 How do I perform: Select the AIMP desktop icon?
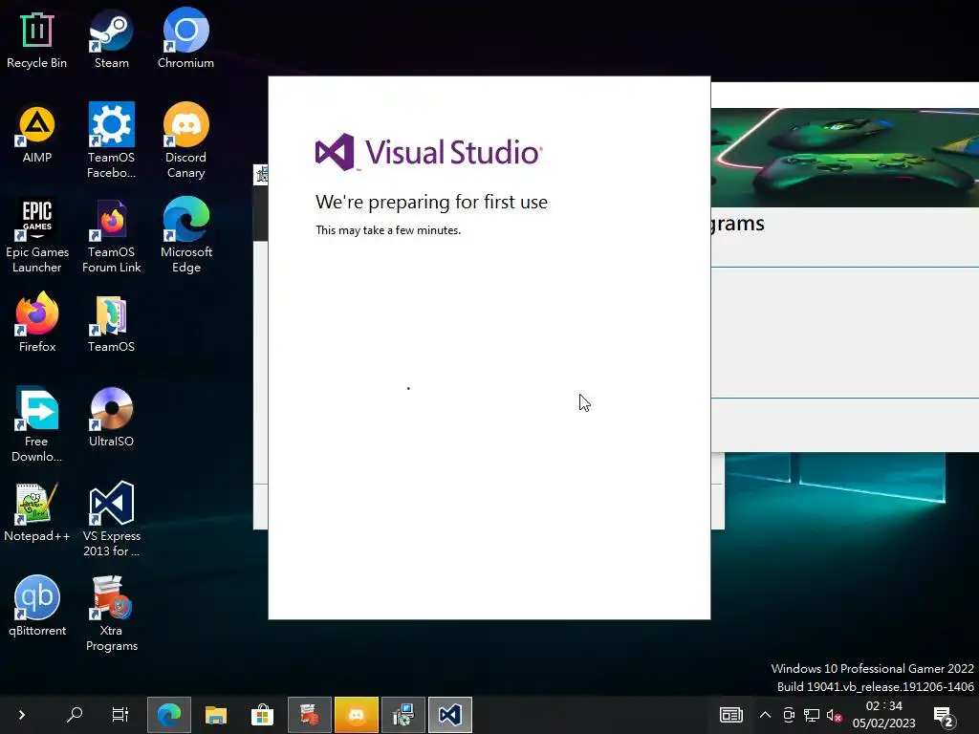click(37, 134)
